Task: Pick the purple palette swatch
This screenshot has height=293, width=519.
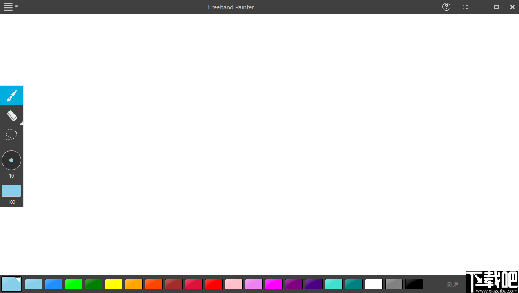Action: coord(294,284)
